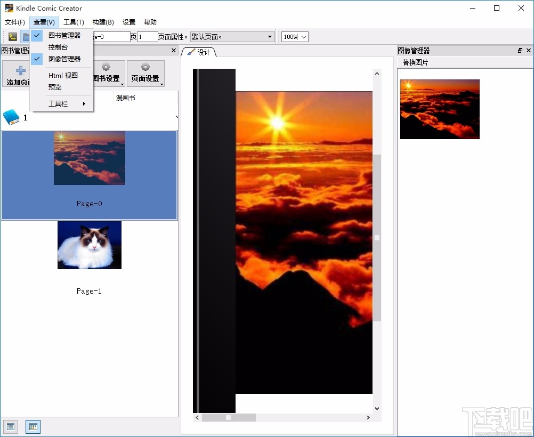Toggle 图像管理器 in the view menu
Image resolution: width=534 pixels, height=437 pixels.
61,59
